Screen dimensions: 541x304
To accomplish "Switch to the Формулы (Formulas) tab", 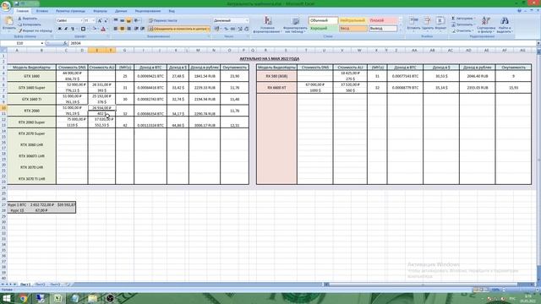I will [x=101, y=11].
